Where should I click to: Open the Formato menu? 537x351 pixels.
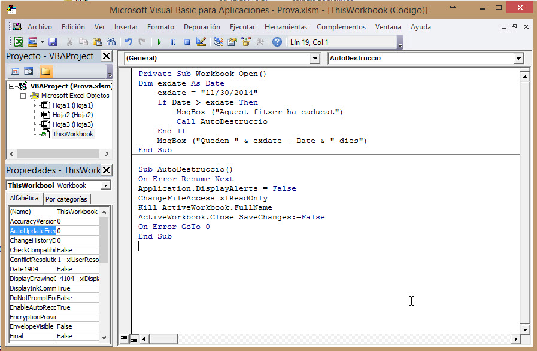[x=160, y=27]
